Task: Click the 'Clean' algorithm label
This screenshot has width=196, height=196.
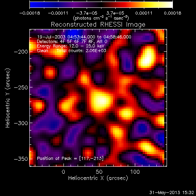Action: pyautogui.click(x=42, y=51)
